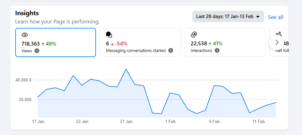Click the info icon beside Views label
The height and width of the screenshot is (135, 302).
pos(37,51)
